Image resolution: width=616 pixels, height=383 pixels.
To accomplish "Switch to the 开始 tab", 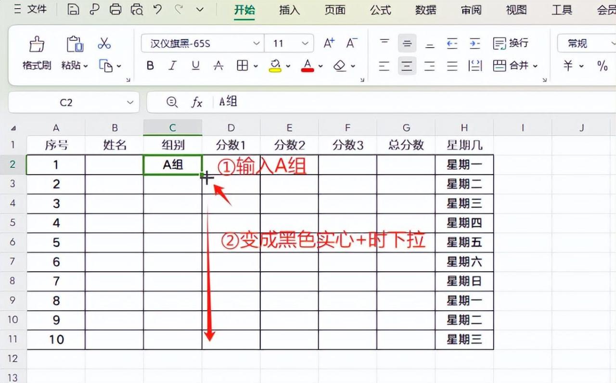I will coord(244,10).
